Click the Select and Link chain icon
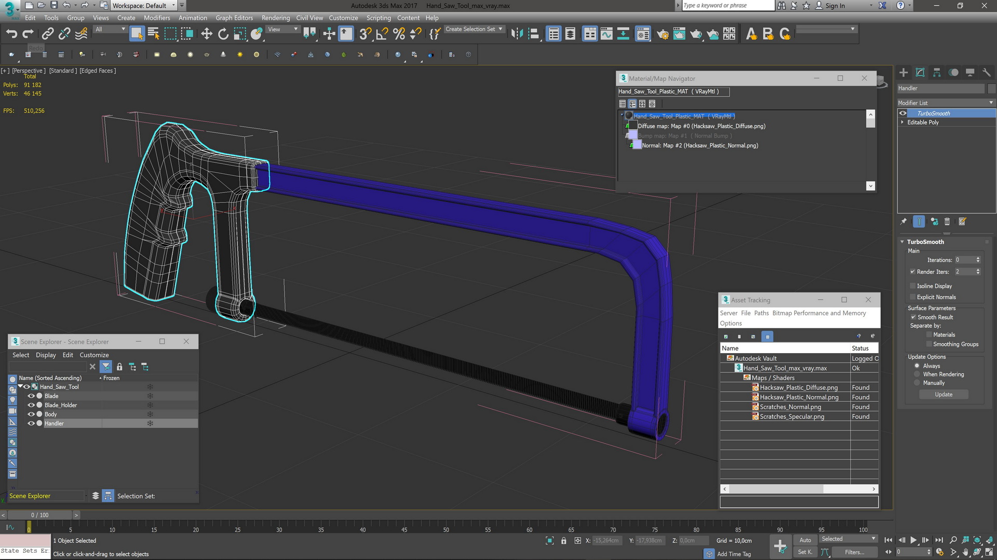Image resolution: width=997 pixels, height=560 pixels. pos(48,34)
